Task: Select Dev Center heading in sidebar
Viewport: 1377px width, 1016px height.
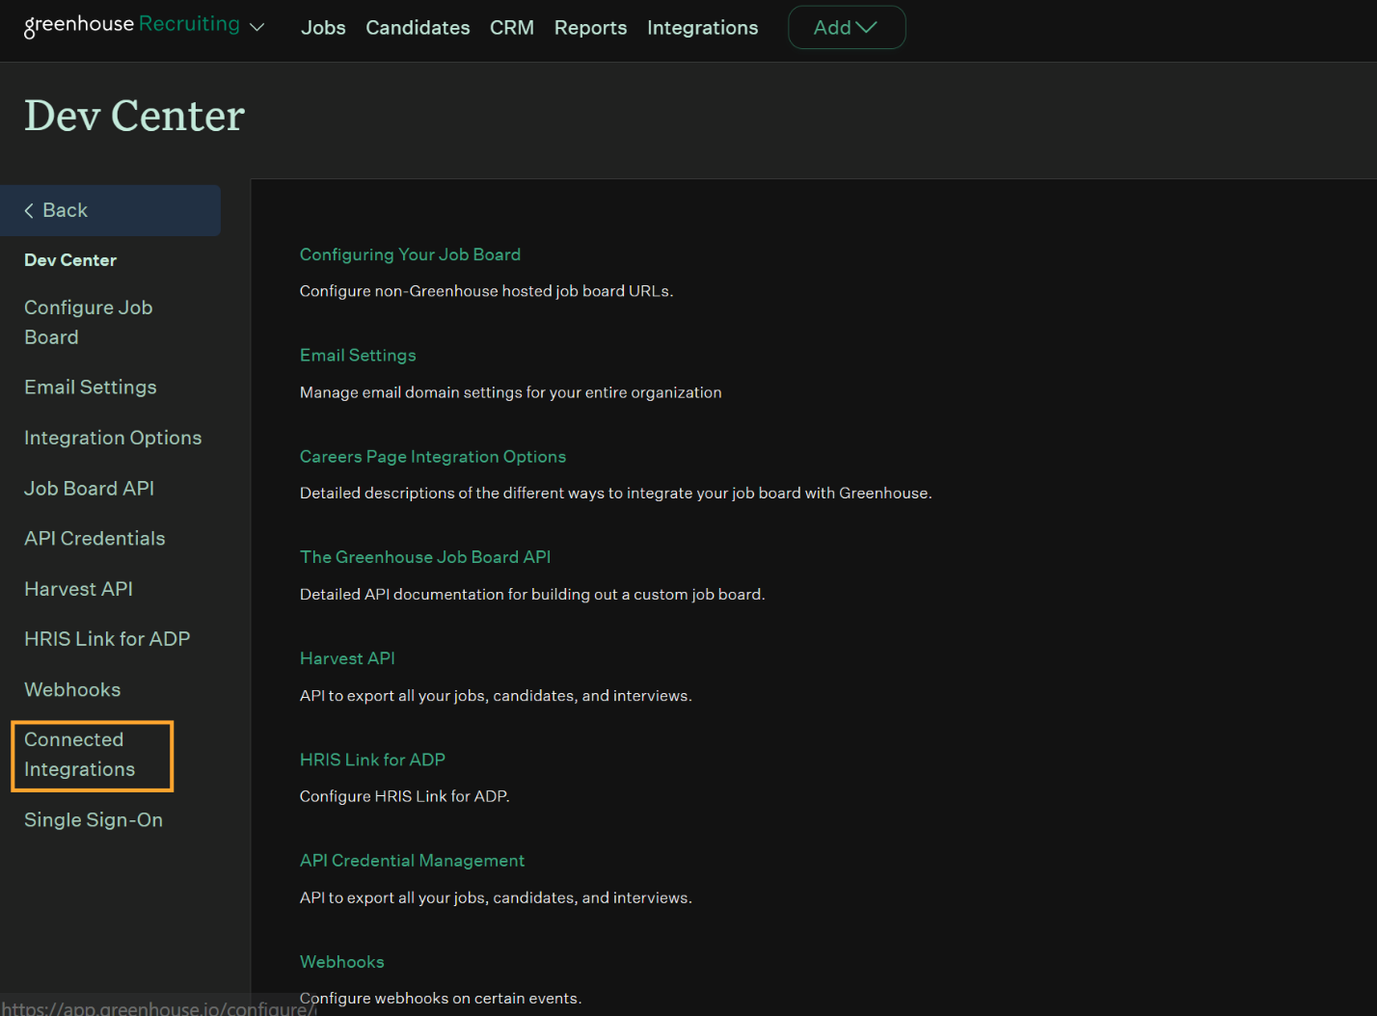Action: pos(70,260)
